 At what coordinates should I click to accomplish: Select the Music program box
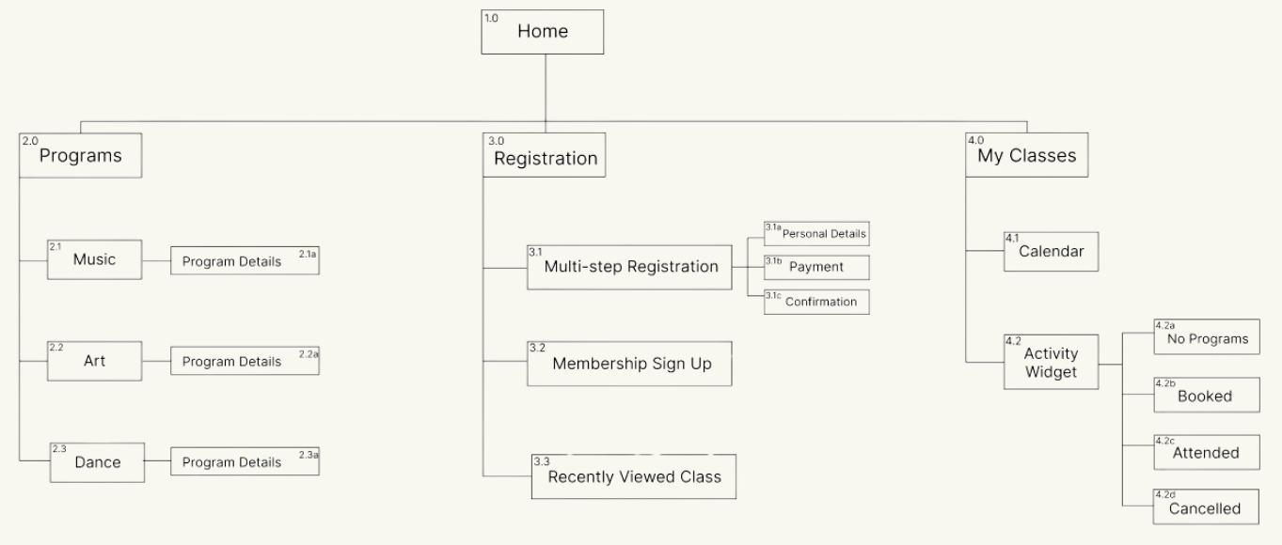[x=95, y=259]
